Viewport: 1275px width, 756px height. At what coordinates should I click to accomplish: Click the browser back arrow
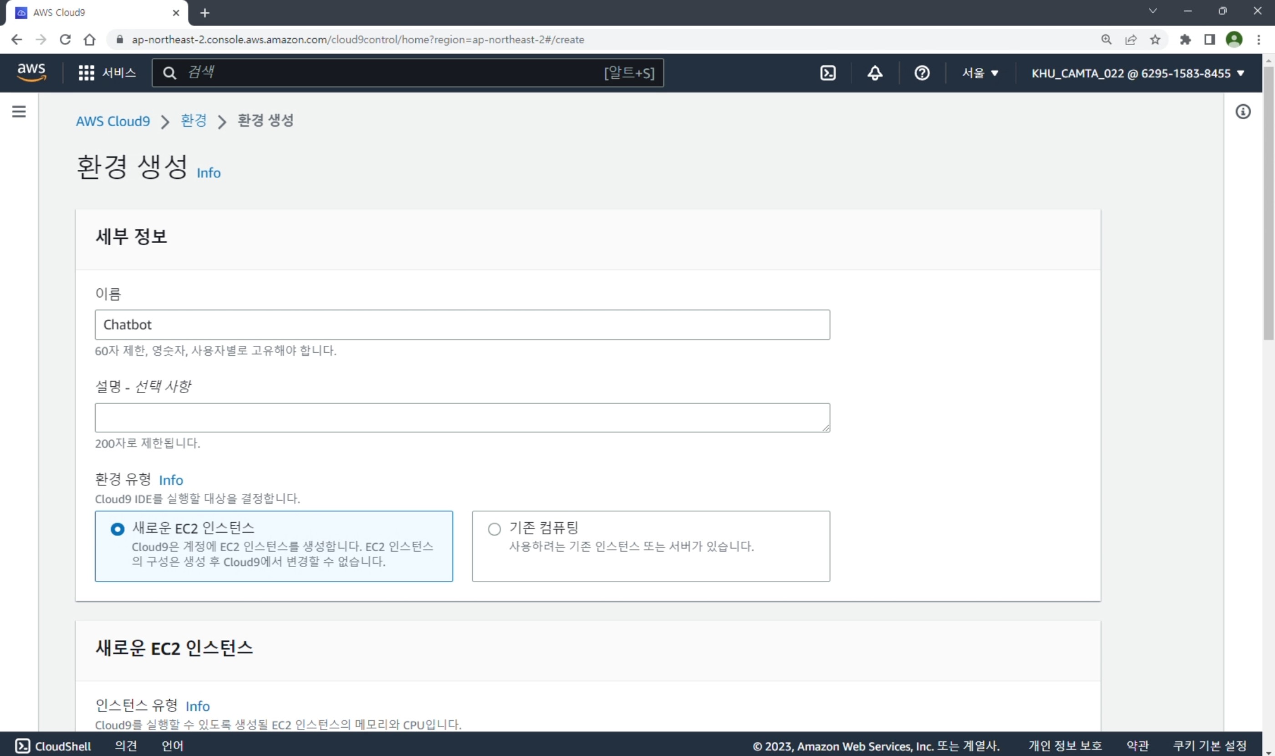tap(16, 39)
